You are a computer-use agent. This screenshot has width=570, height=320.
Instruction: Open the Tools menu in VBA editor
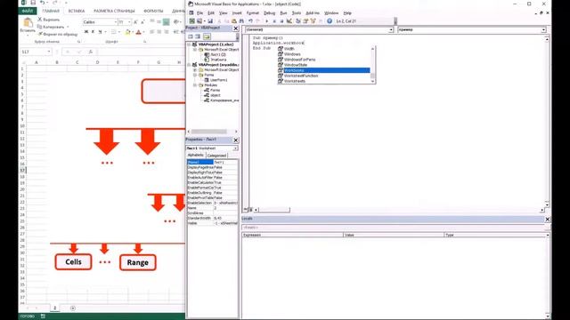[x=297, y=13]
